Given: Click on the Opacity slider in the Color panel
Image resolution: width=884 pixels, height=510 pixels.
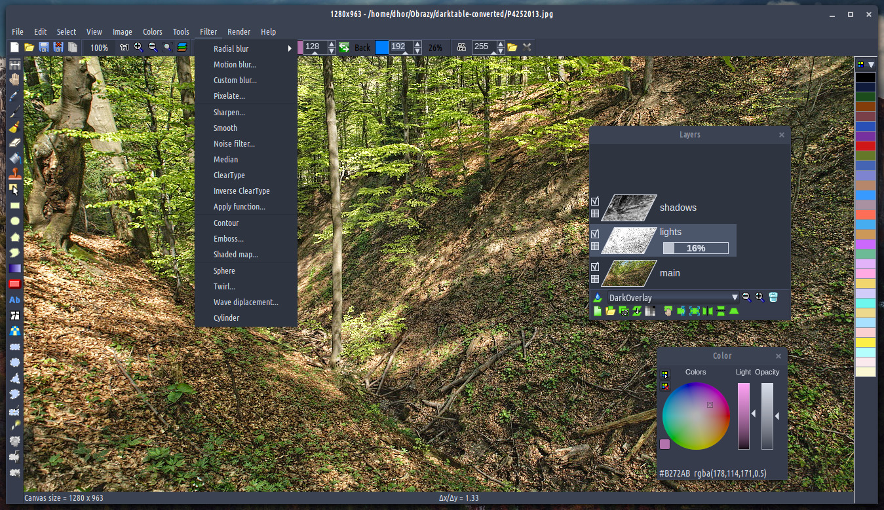Looking at the screenshot, I should click(x=767, y=416).
